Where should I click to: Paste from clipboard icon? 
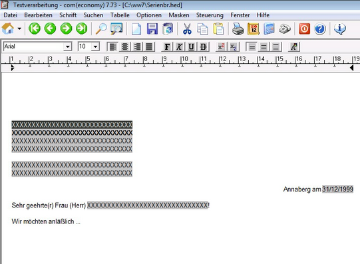(218, 29)
